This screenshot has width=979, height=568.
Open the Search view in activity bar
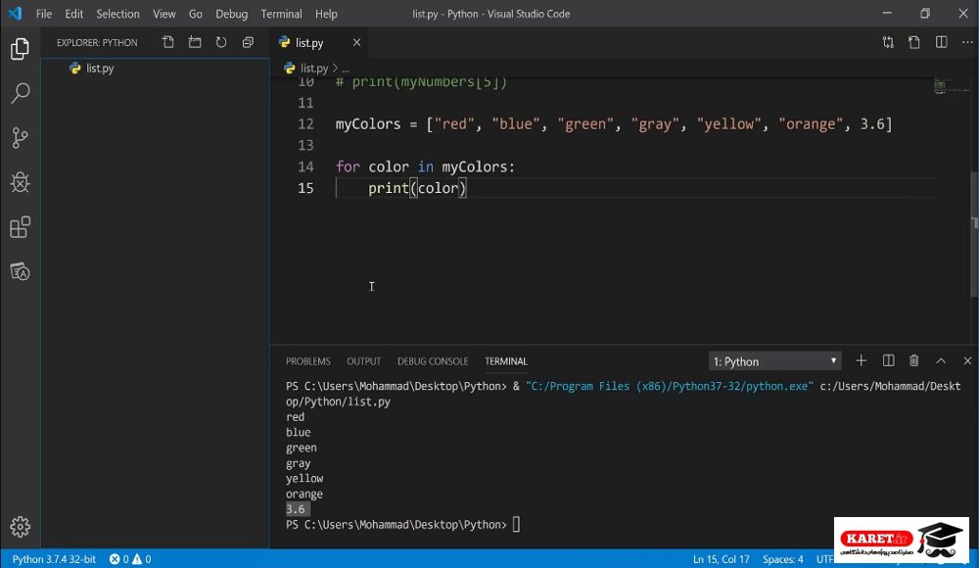[x=20, y=93]
